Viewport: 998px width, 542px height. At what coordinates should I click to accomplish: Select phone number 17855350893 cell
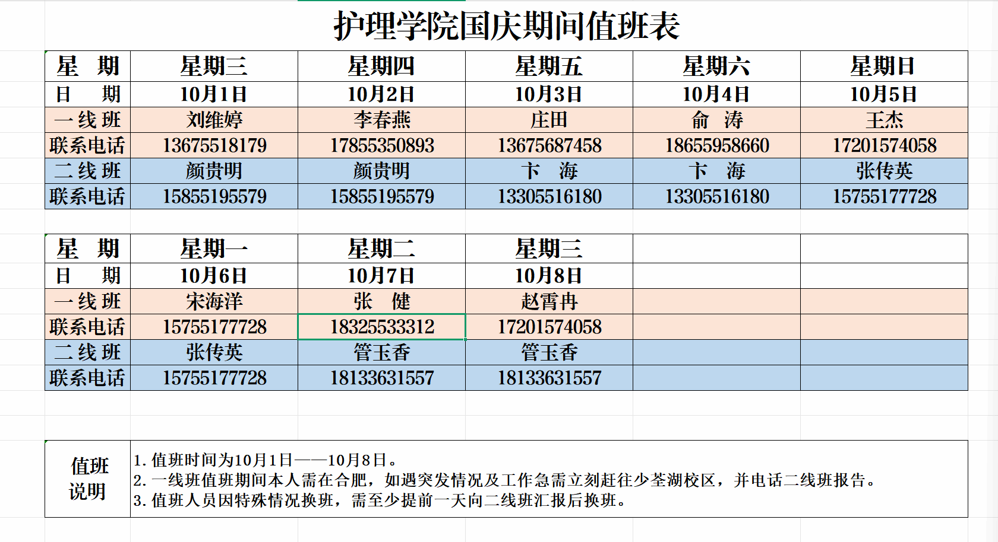pyautogui.click(x=381, y=145)
